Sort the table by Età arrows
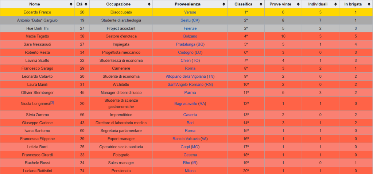Screen dimensions: 373x174 pos(86,4)
